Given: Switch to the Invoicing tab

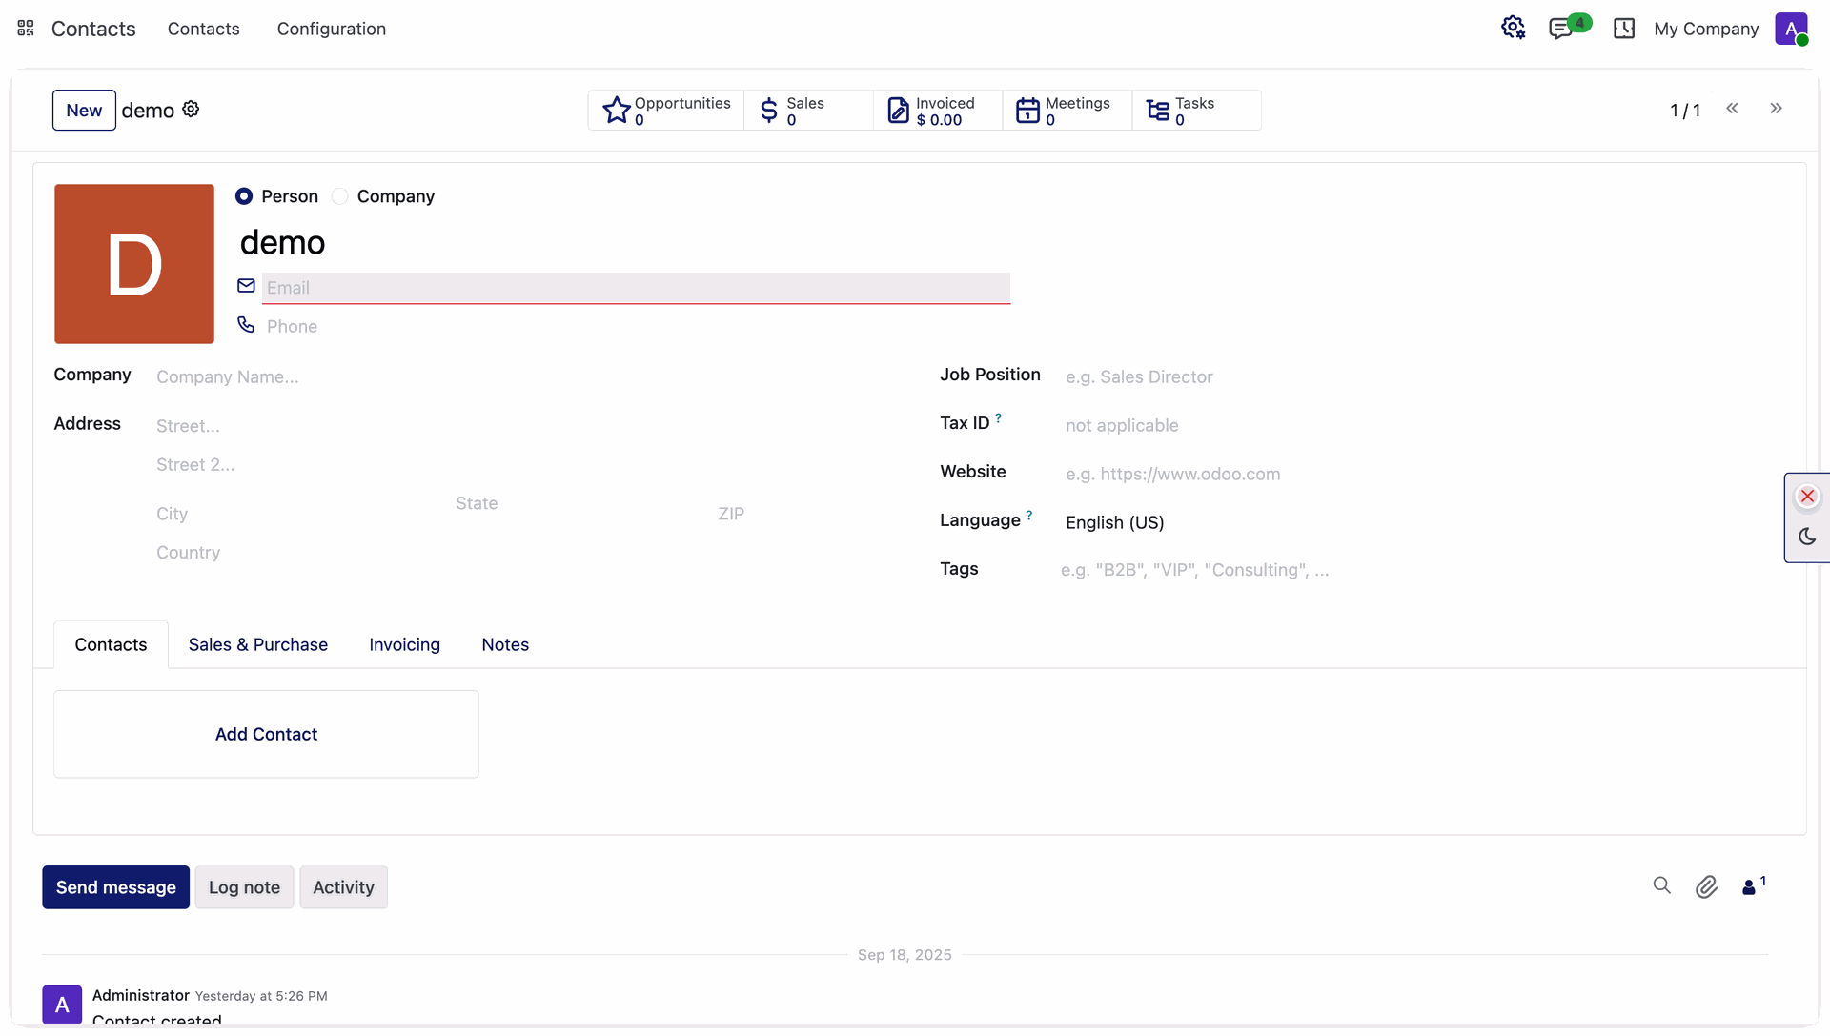Looking at the screenshot, I should point(405,645).
